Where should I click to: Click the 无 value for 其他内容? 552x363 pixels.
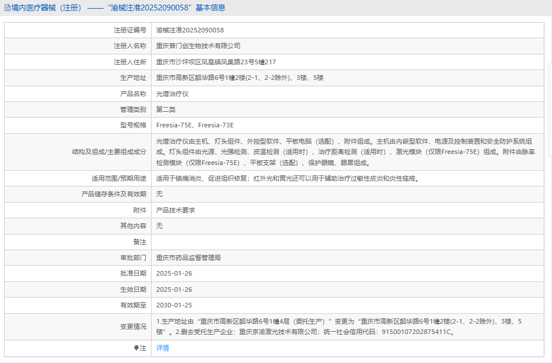pyautogui.click(x=160, y=226)
